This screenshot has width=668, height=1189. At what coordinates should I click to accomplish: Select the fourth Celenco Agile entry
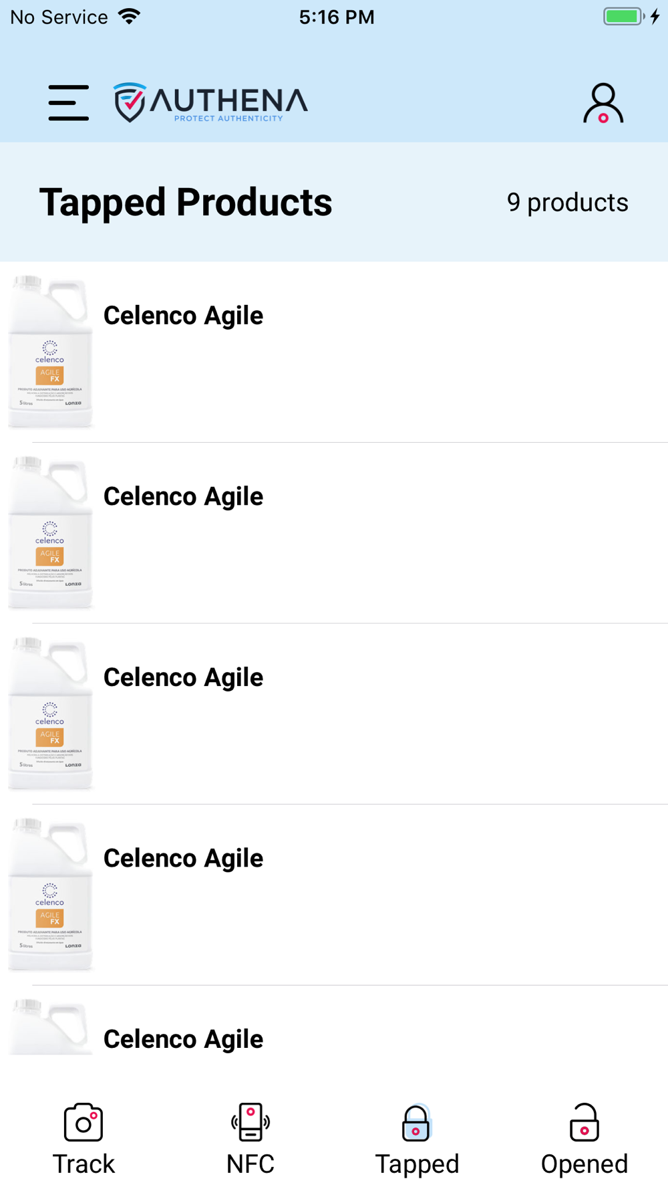(x=183, y=858)
